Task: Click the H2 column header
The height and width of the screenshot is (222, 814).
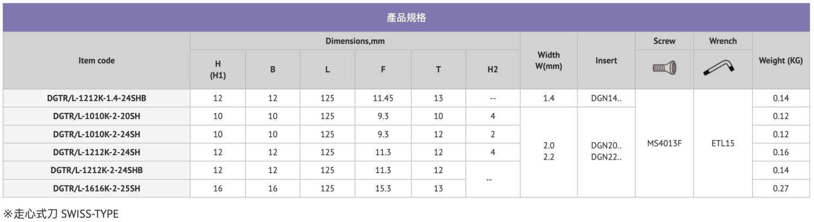Action: click(x=493, y=69)
